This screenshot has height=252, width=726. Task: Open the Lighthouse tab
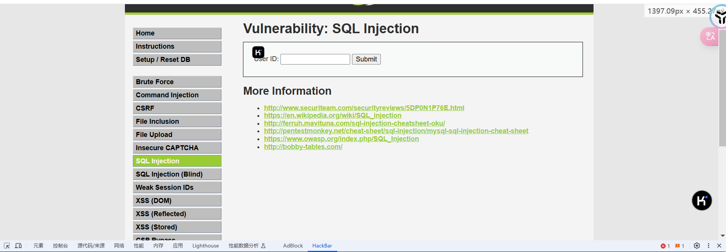pyautogui.click(x=206, y=246)
